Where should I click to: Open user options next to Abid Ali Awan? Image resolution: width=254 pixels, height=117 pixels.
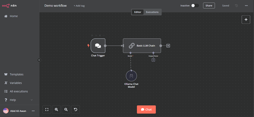click(x=33, y=111)
